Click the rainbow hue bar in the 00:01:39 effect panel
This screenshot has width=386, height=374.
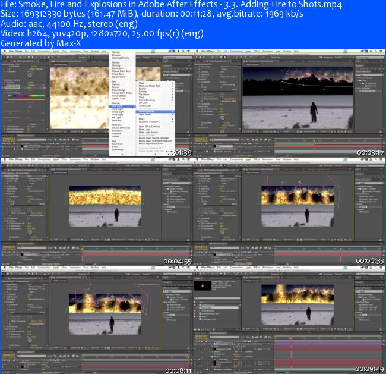tap(26, 96)
